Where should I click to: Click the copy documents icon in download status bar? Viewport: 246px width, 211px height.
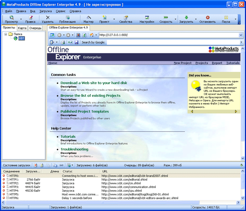[x=55, y=165]
